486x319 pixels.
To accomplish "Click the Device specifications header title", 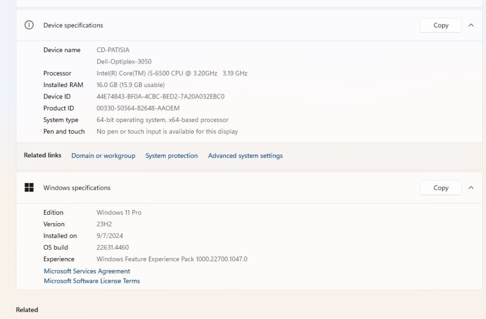I will pyautogui.click(x=73, y=25).
